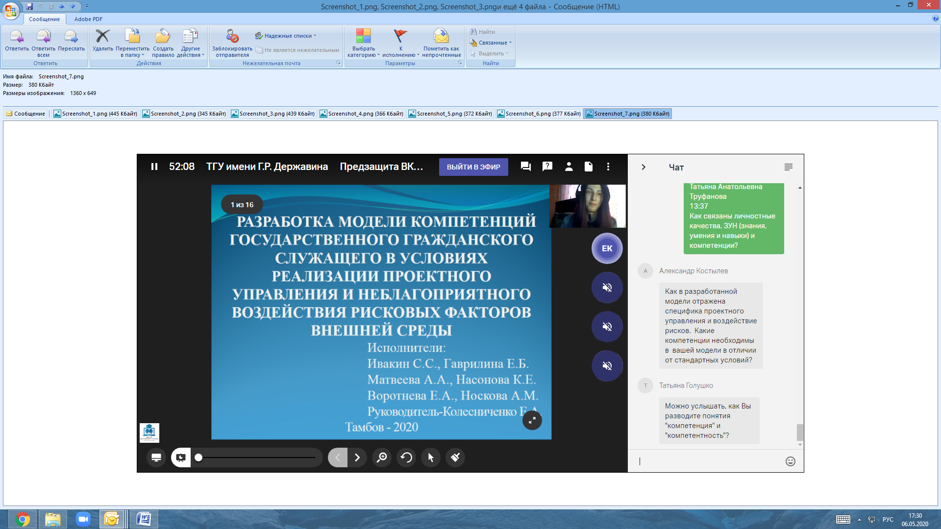
Task: Select the Screenshot_3.png attachment tab
Action: click(x=273, y=114)
